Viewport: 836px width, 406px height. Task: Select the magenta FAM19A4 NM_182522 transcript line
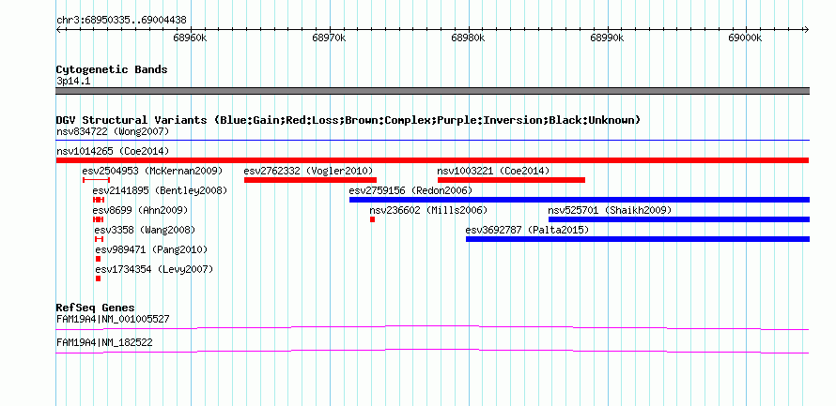click(433, 352)
